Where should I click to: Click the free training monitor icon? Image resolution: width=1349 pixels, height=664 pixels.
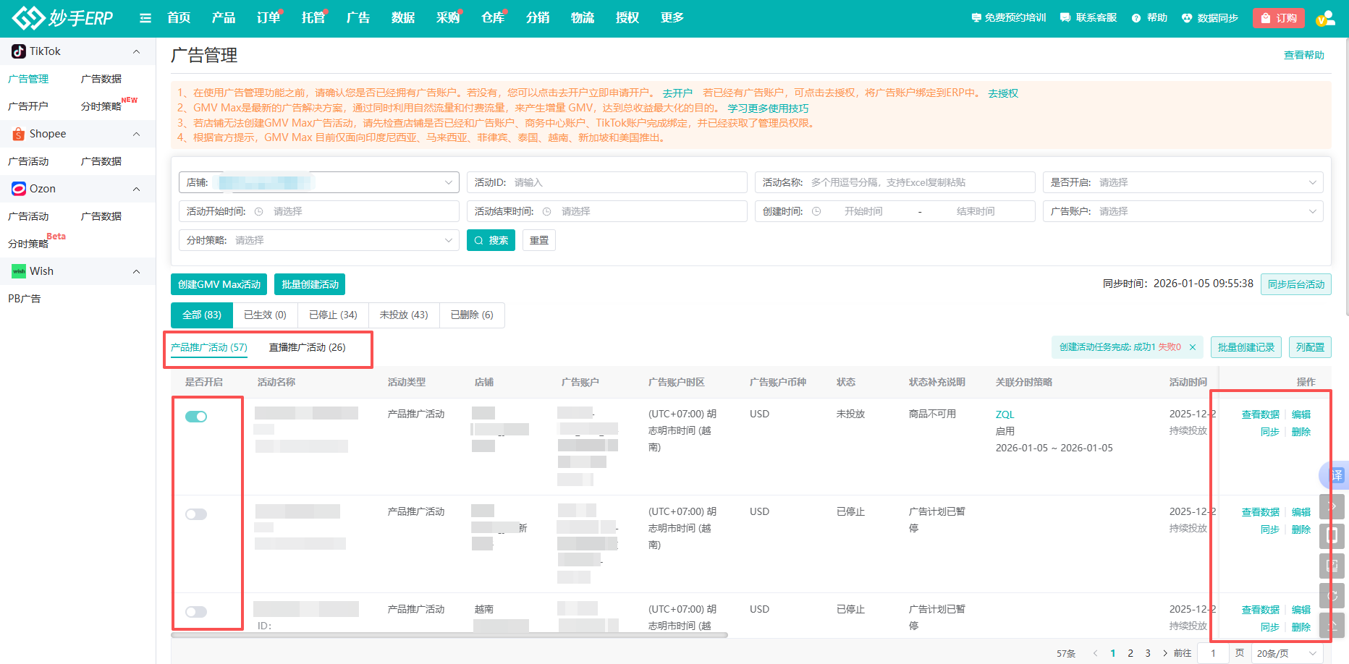point(976,18)
